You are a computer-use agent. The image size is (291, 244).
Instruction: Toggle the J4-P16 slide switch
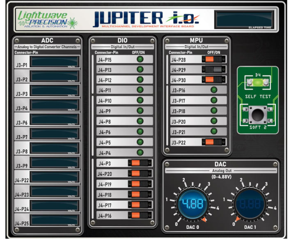point(140,215)
